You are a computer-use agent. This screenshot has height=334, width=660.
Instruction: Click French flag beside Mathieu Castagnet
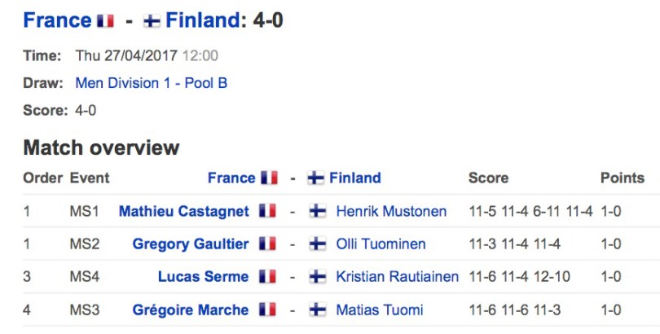266,211
